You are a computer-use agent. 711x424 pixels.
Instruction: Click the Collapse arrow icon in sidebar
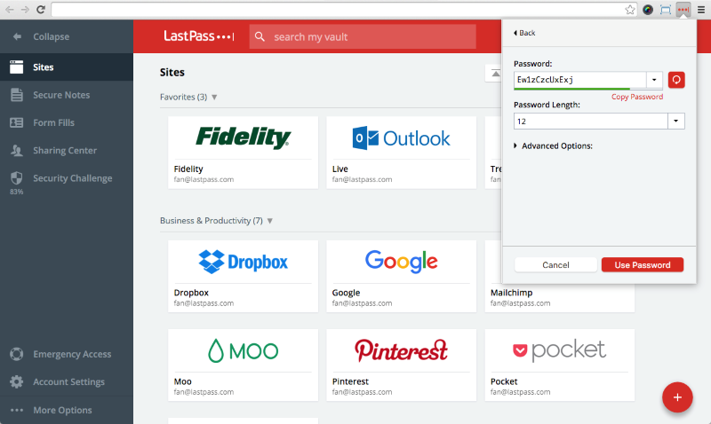(x=17, y=36)
